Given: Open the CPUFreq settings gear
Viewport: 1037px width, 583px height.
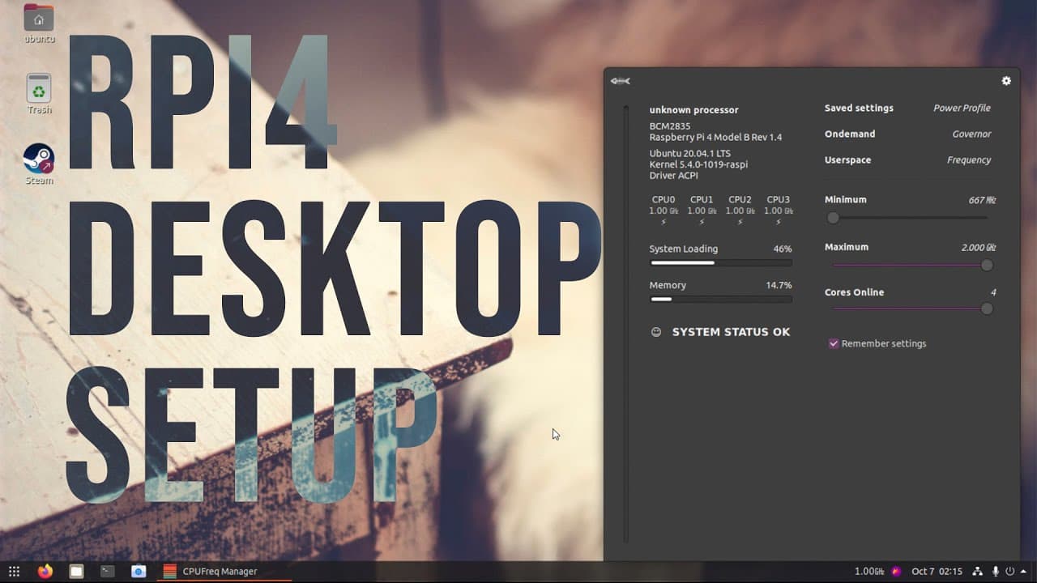Looking at the screenshot, I should [1006, 81].
